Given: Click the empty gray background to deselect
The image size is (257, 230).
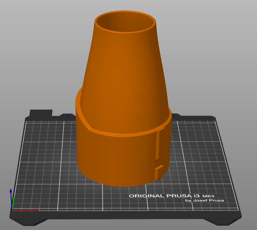Looking at the screenshot, I should pos(213,49).
